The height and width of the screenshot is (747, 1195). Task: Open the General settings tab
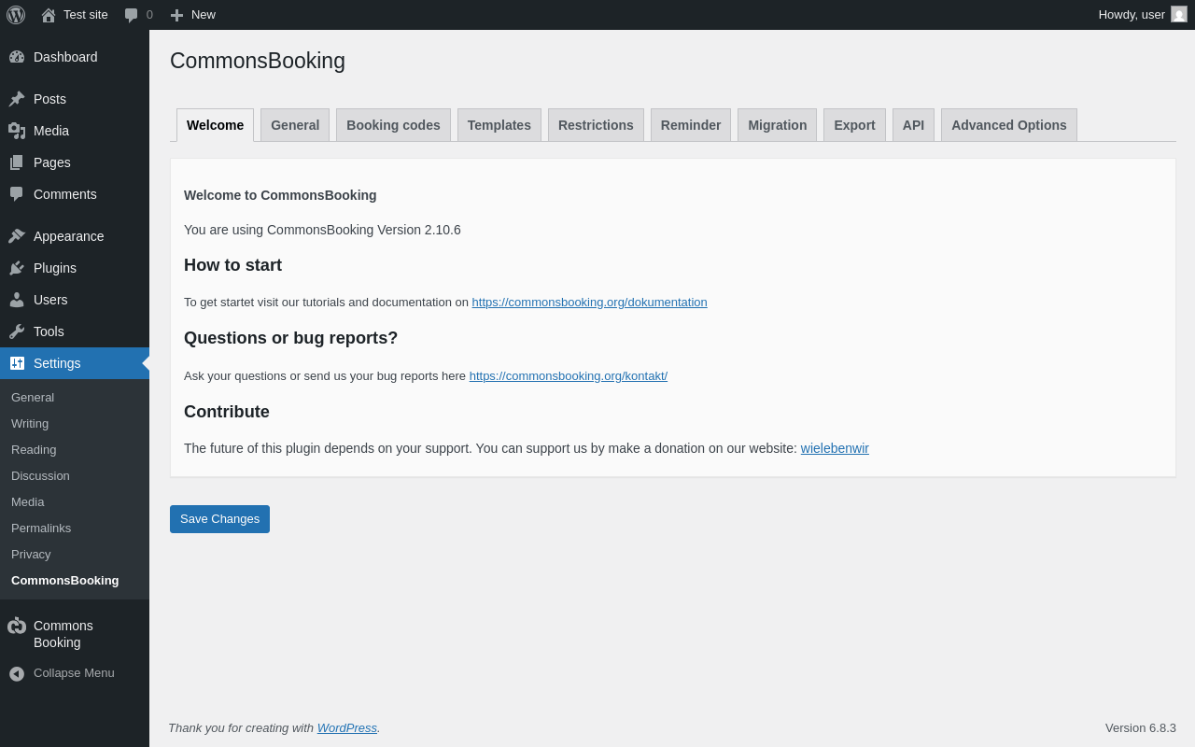(x=295, y=125)
